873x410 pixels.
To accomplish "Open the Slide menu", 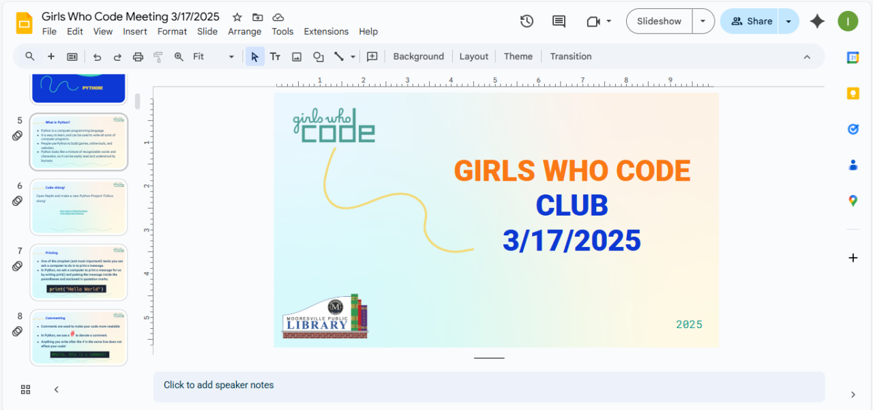I will 207,31.
